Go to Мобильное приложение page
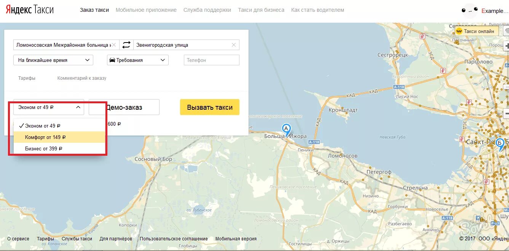This screenshot has height=251, width=509. (x=146, y=10)
